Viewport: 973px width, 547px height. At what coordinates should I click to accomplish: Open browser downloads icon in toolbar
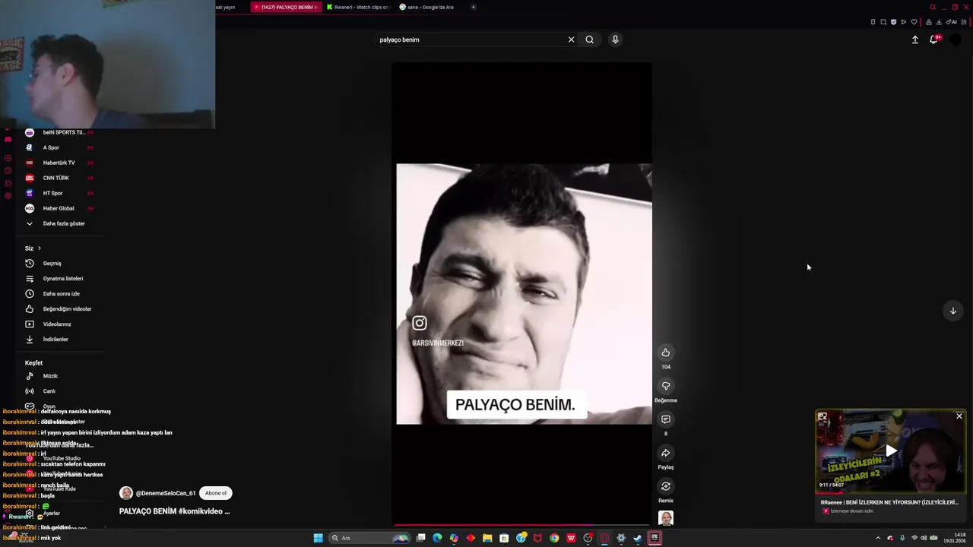coord(939,22)
